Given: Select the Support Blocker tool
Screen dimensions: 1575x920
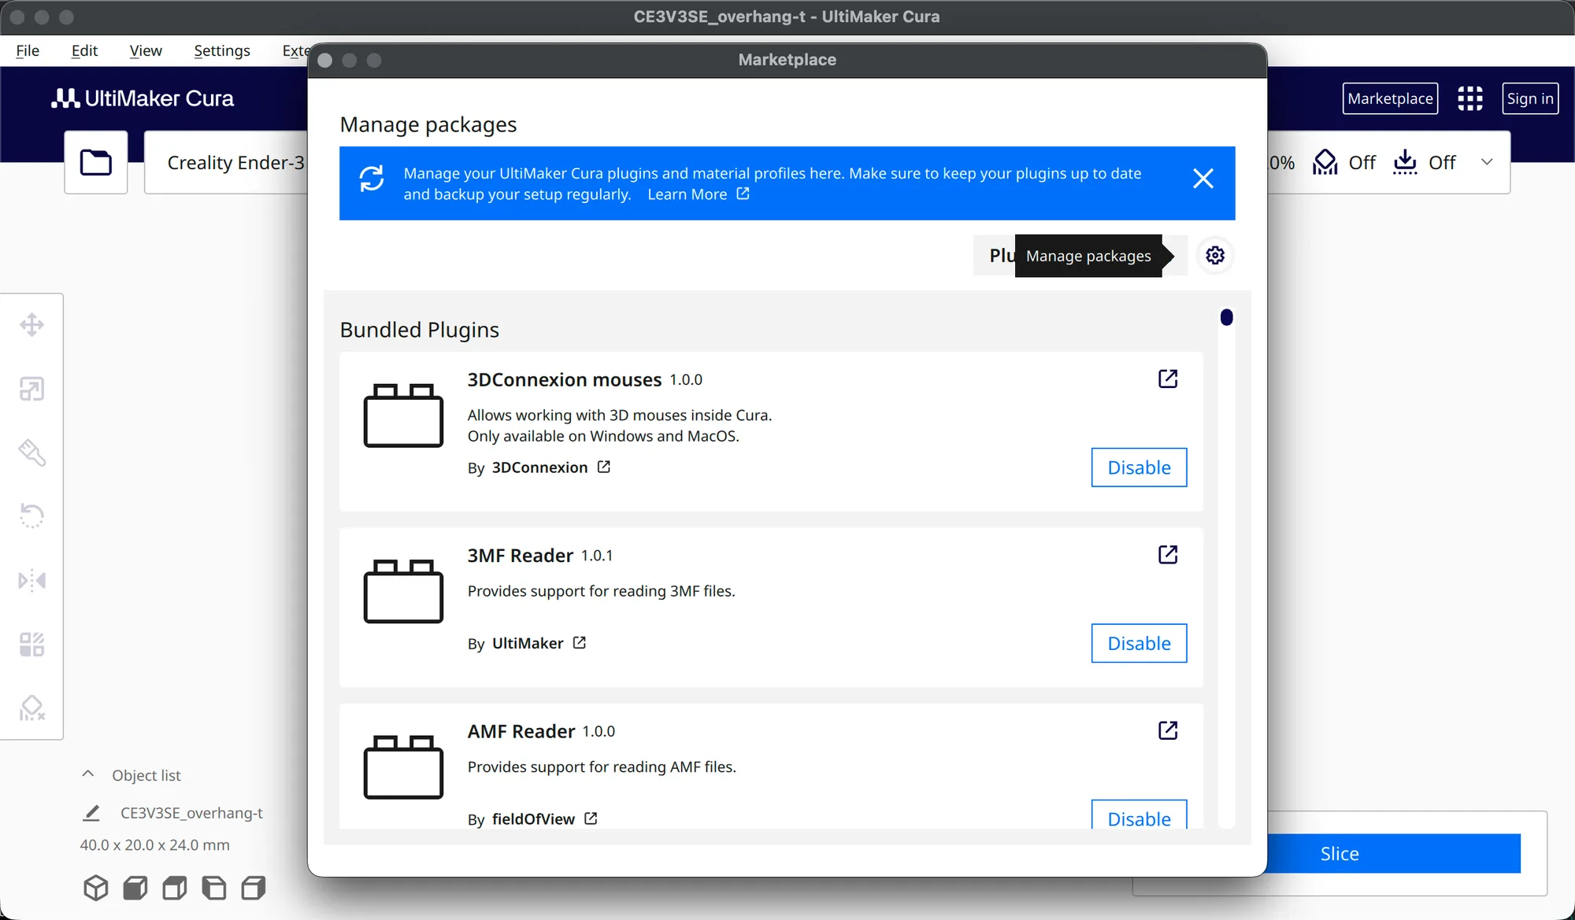Looking at the screenshot, I should click(x=31, y=708).
